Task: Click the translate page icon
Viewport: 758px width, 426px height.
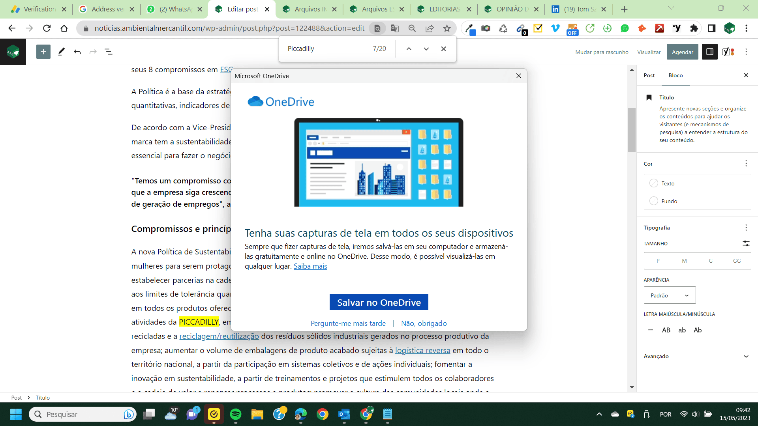Action: tap(395, 28)
